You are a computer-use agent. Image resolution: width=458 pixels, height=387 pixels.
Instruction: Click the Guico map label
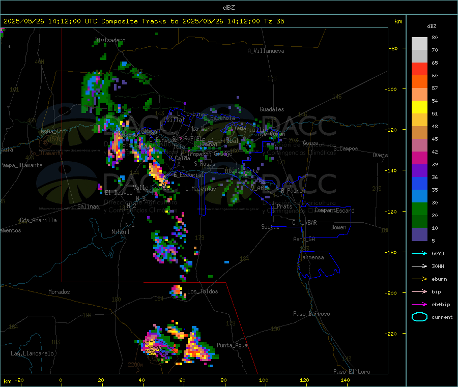click(x=310, y=143)
